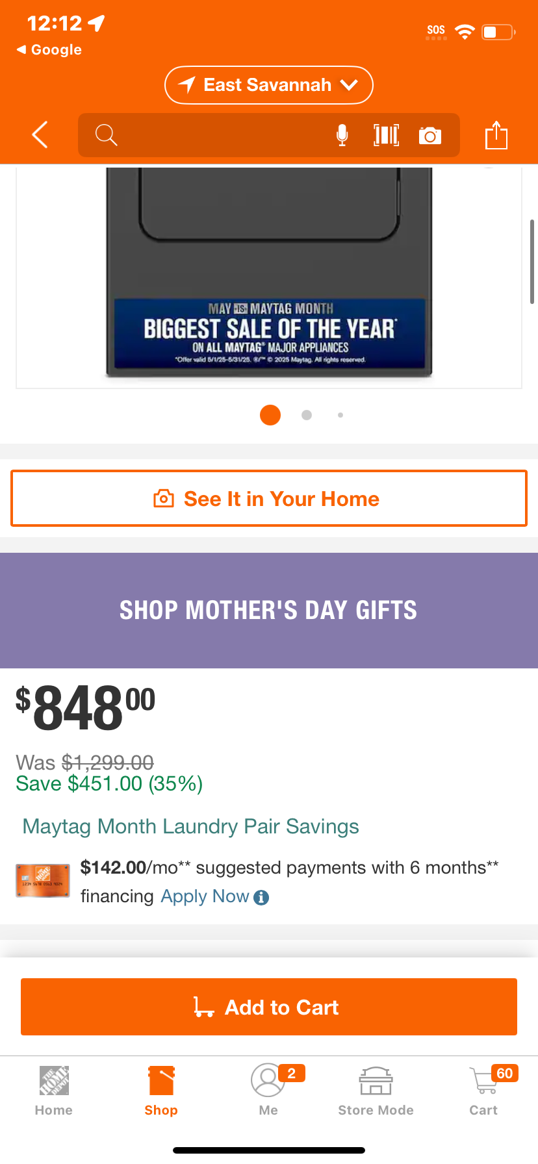Tap See It in Your Home button
This screenshot has width=538, height=1164.
pos(269,498)
